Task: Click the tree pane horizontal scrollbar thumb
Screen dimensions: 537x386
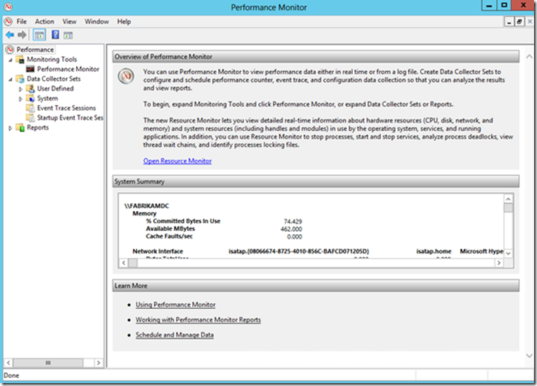Action: (48, 363)
